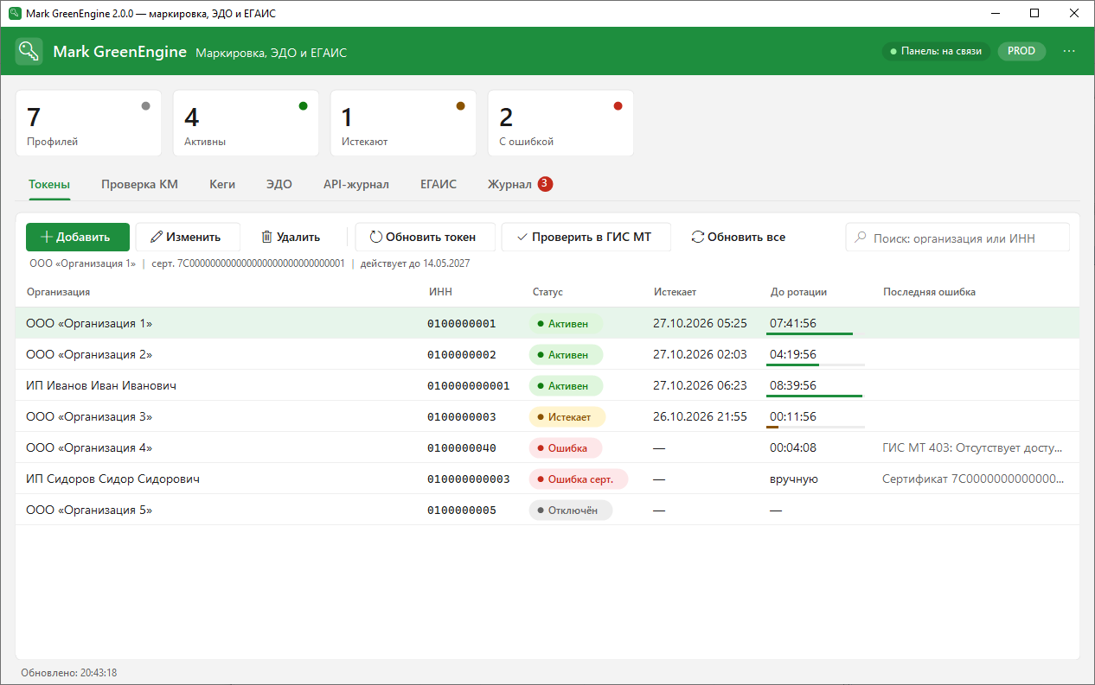This screenshot has width=1095, height=685.
Task: Sort by Истекает column header
Action: 675,292
